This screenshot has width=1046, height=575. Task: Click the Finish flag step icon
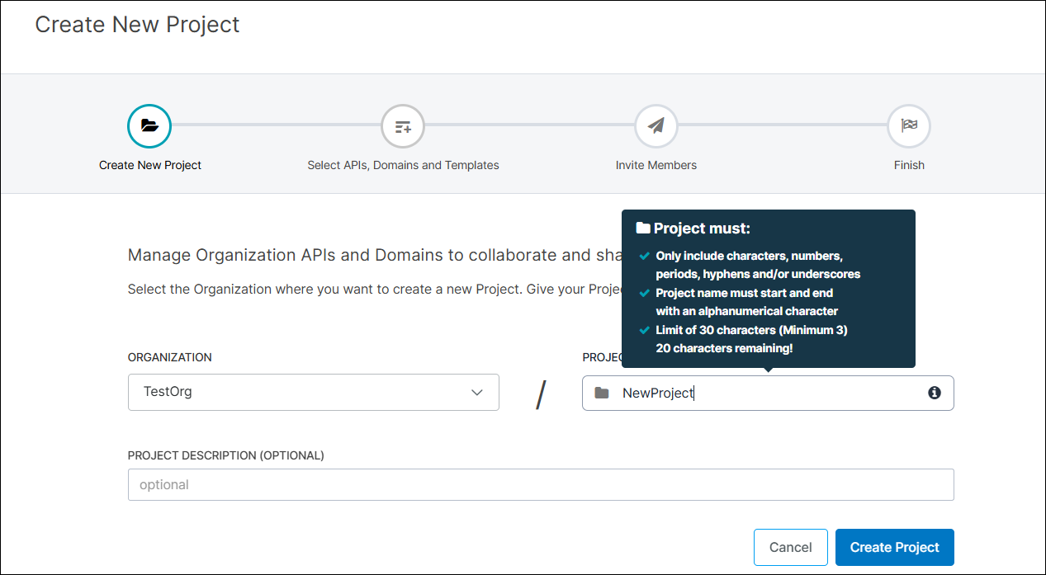pyautogui.click(x=908, y=125)
